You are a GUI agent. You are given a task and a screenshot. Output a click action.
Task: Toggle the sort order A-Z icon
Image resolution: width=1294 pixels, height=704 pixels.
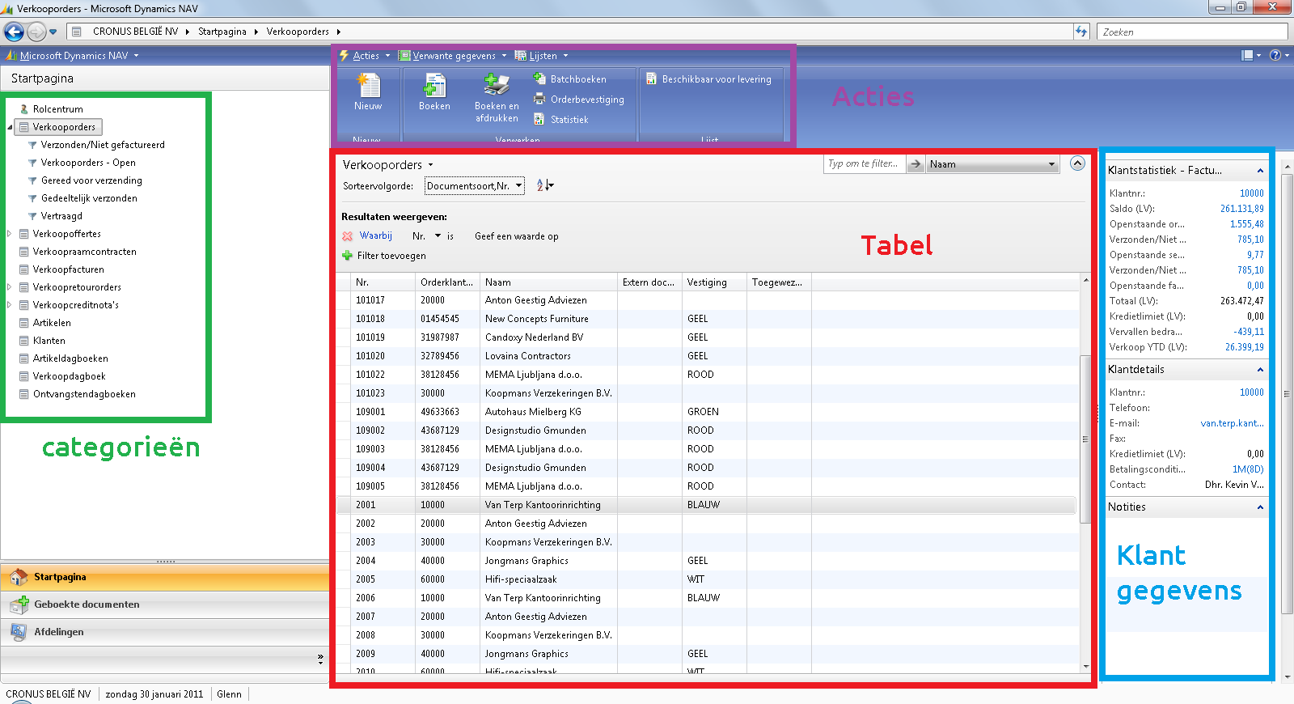tap(545, 185)
